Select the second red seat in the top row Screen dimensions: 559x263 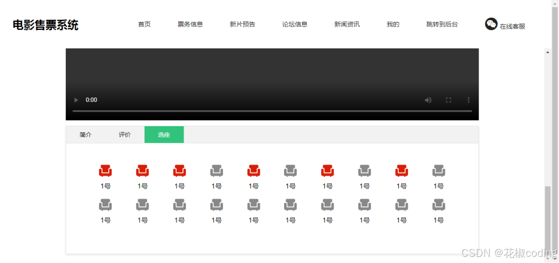click(x=142, y=171)
